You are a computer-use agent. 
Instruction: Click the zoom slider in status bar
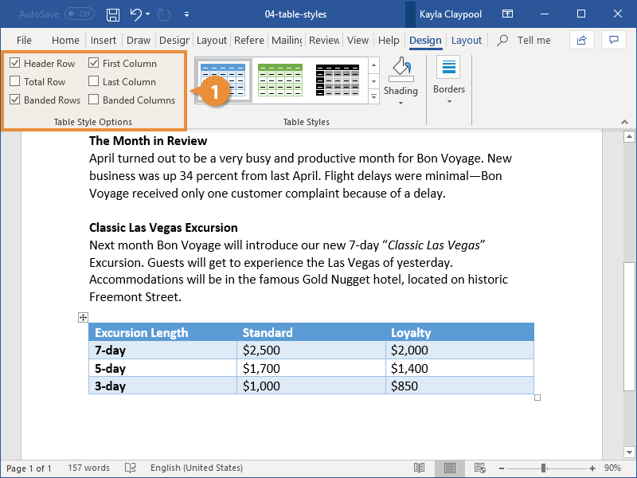tap(543, 468)
